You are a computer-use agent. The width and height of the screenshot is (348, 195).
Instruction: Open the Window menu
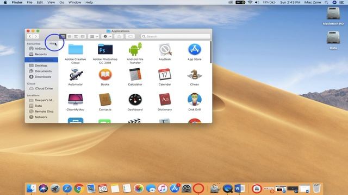74,2
